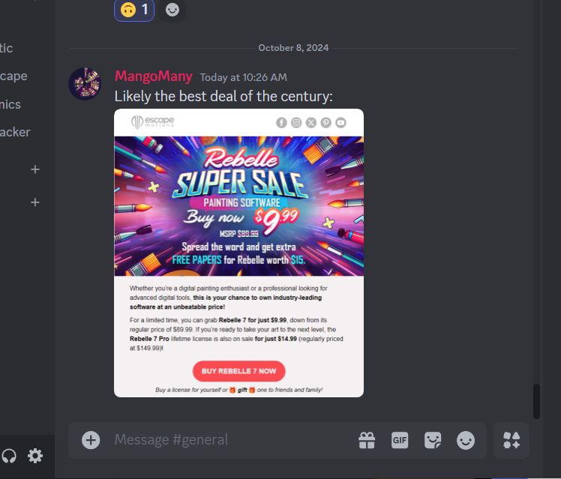The width and height of the screenshot is (561, 479).
Task: Select the channel ending in 'nics'
Action: coord(10,104)
